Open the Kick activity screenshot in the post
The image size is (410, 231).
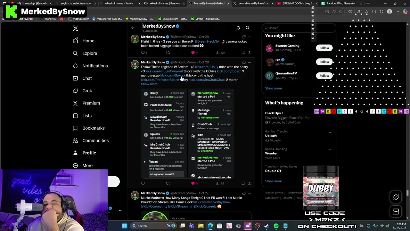coord(187,133)
